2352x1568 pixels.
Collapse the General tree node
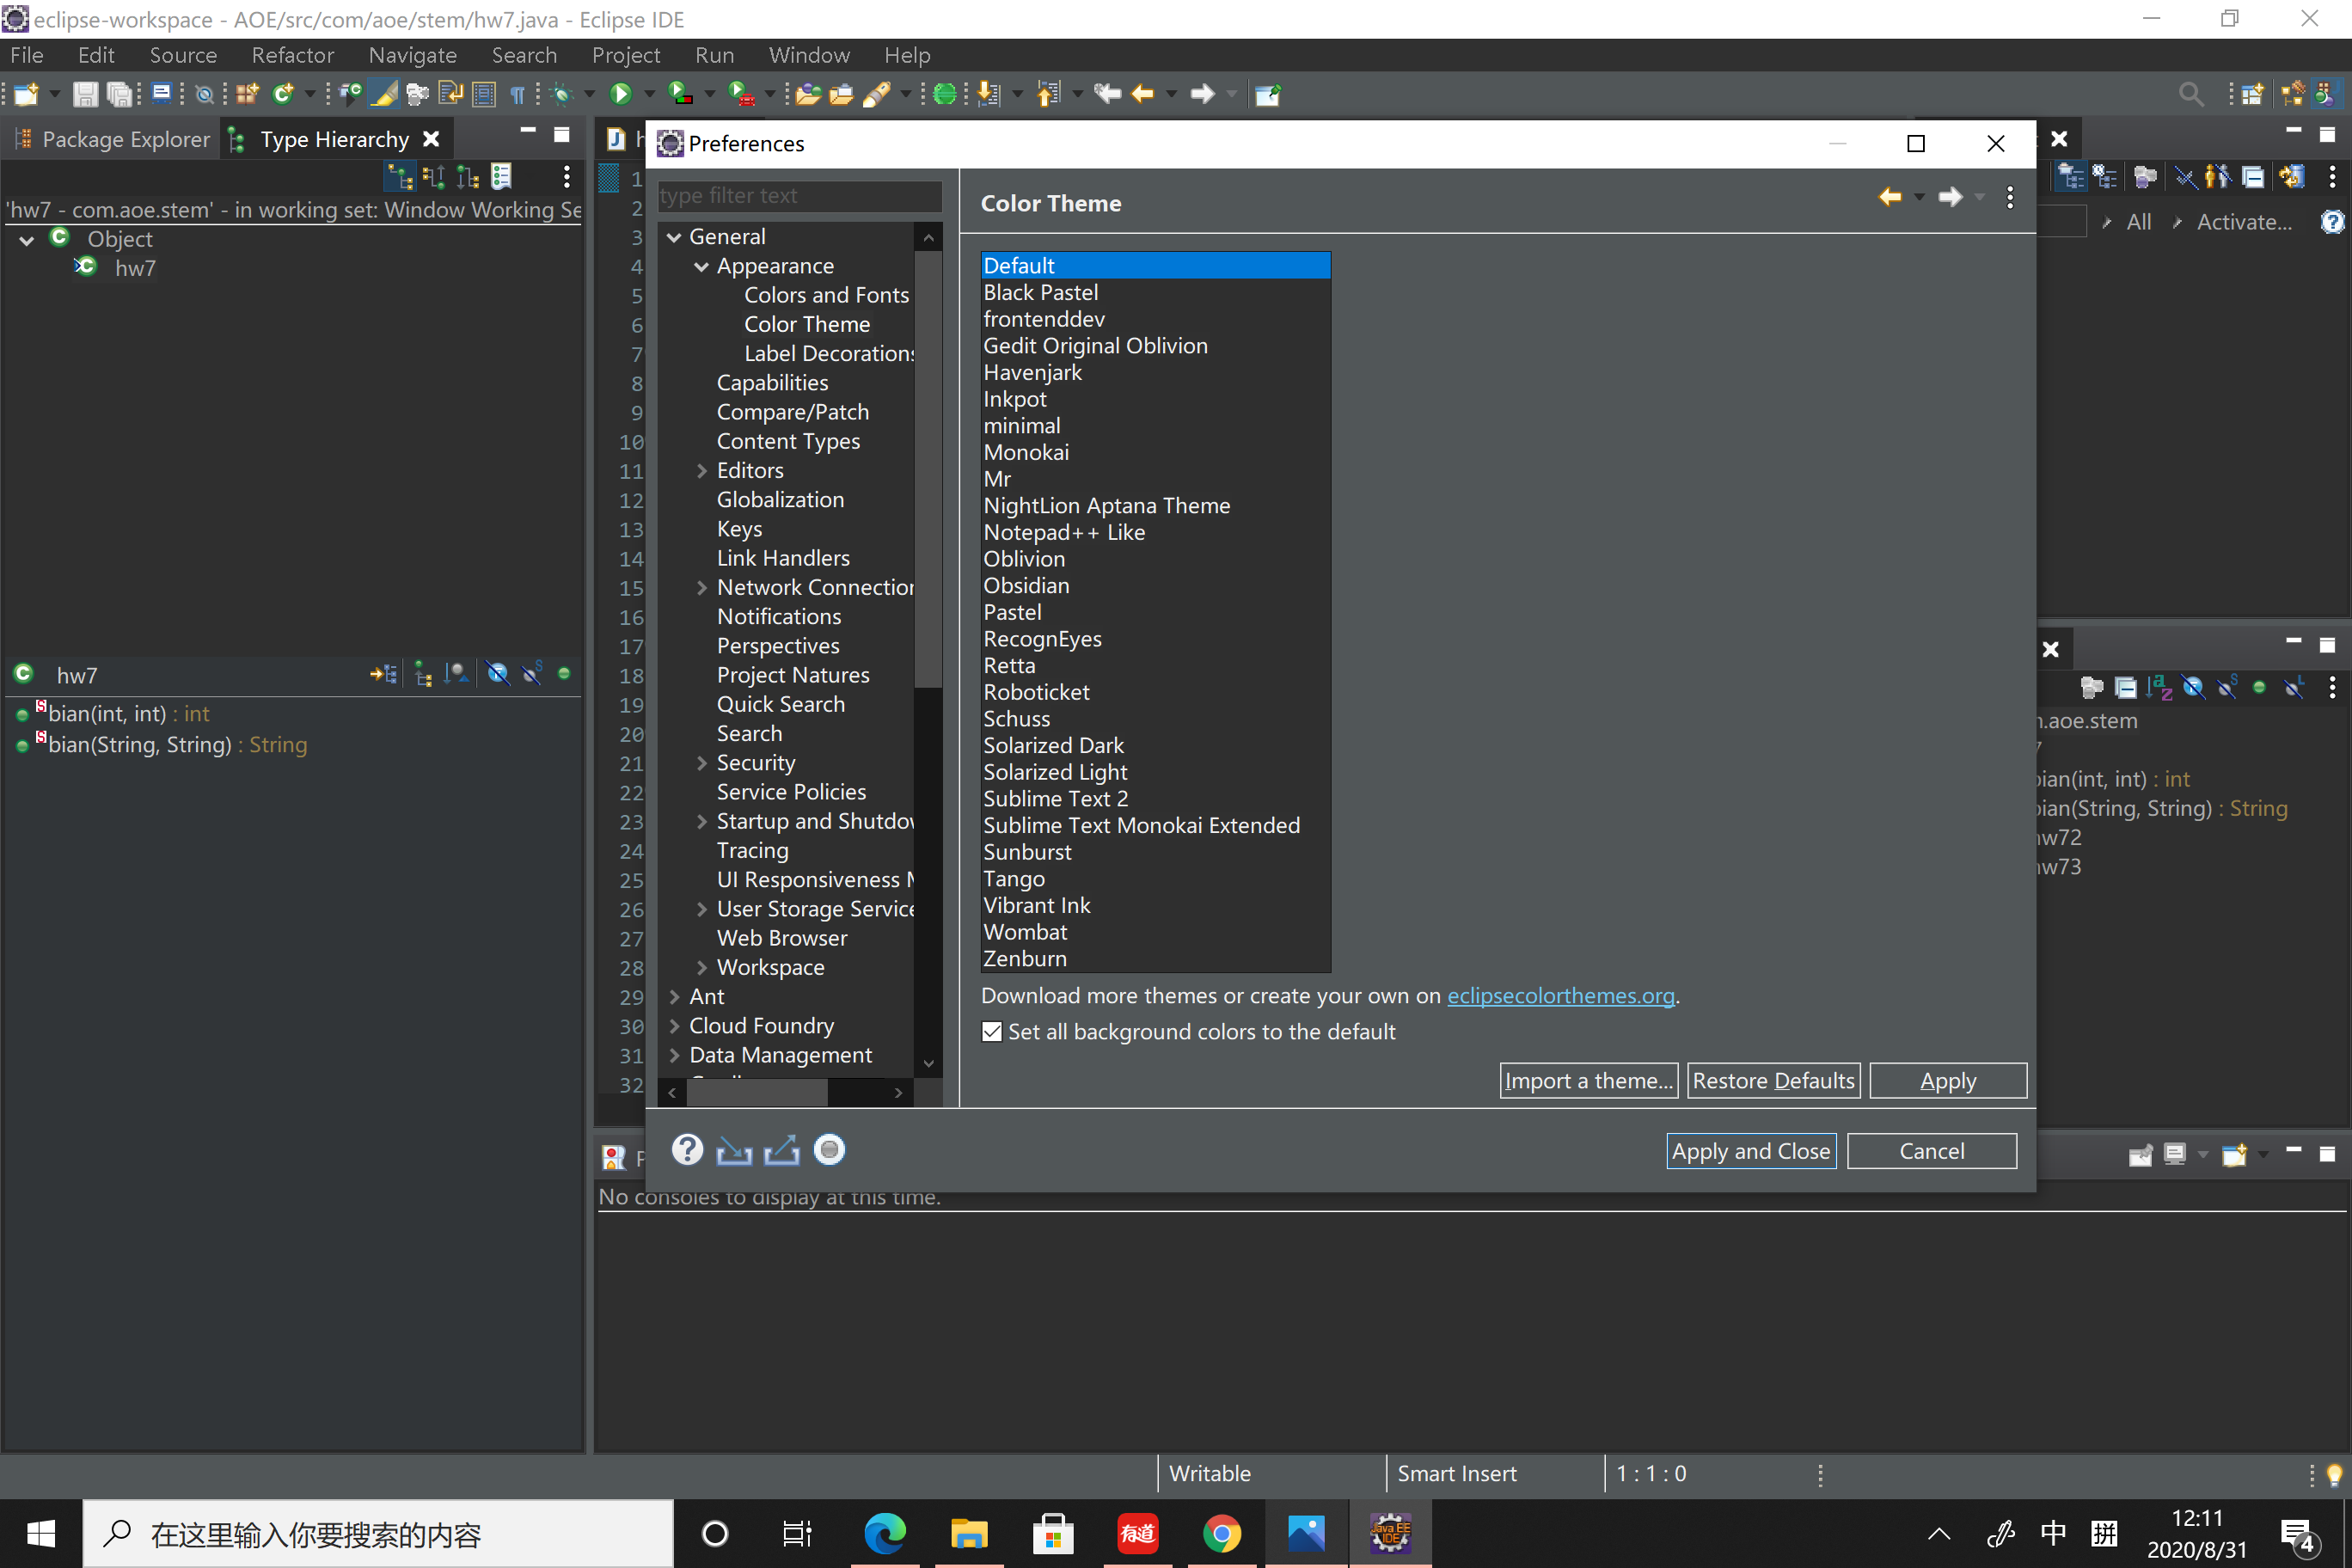click(x=674, y=237)
